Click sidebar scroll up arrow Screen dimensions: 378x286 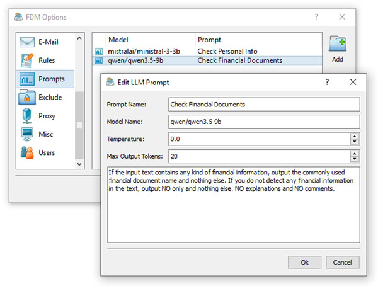coord(79,38)
